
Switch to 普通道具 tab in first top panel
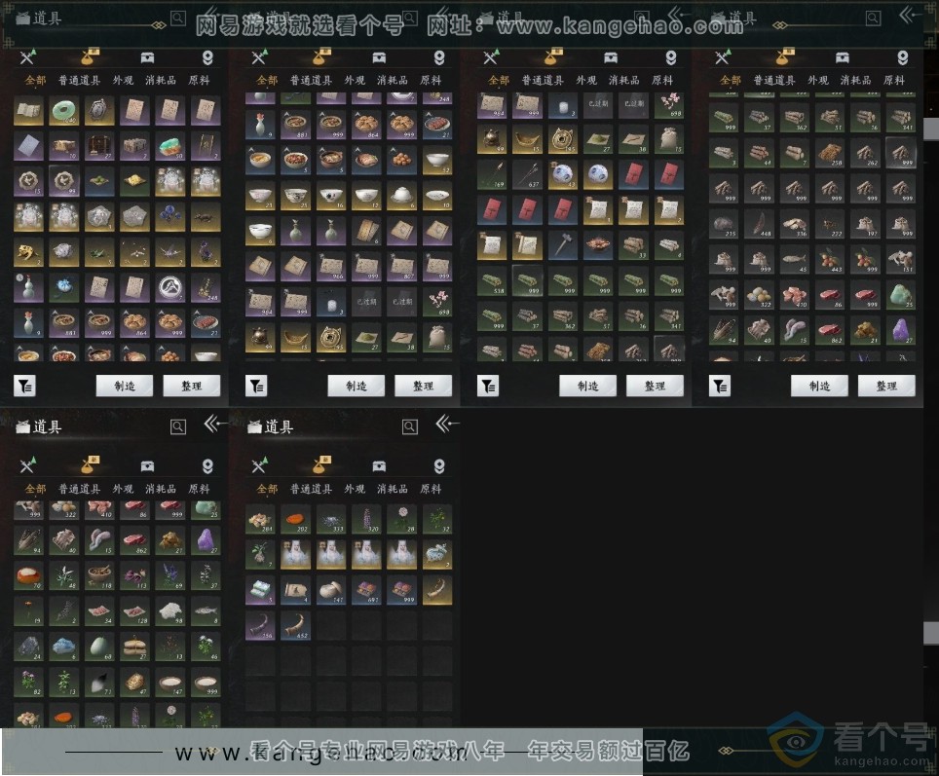coord(80,80)
